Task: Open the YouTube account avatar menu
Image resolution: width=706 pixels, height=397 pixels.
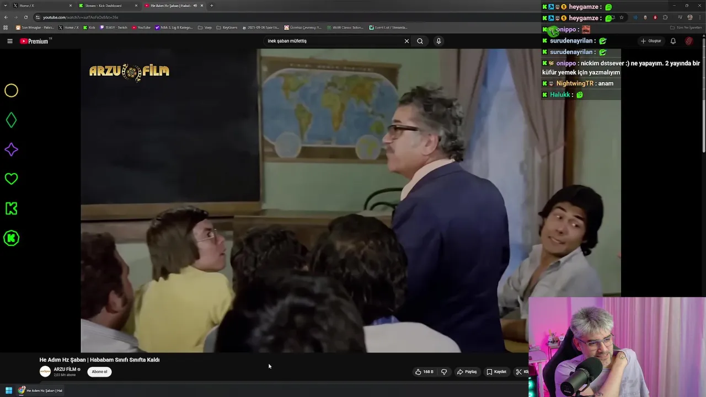Action: click(x=689, y=41)
